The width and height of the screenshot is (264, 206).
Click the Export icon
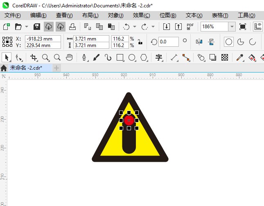(x=178, y=27)
